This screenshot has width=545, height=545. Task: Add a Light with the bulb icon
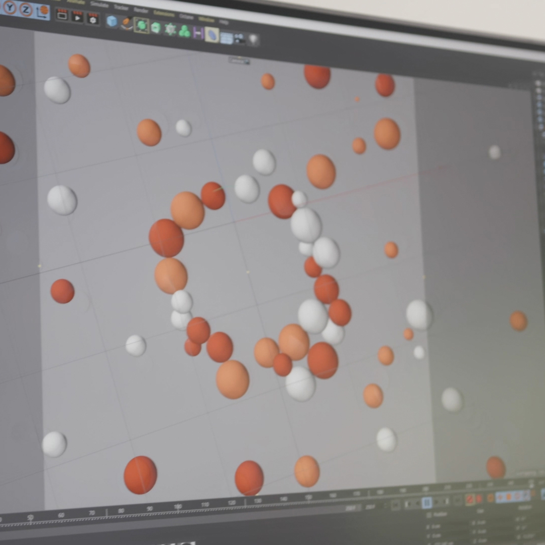(253, 40)
